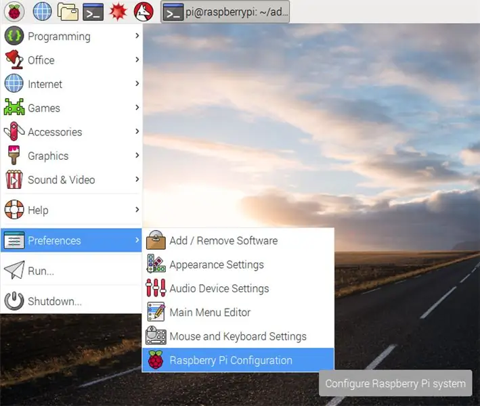Select the Help menu entry
The width and height of the screenshot is (480, 406).
(x=71, y=210)
